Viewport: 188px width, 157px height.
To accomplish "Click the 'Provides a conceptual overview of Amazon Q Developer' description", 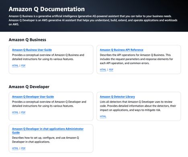I will pyautogui.click(x=49, y=104).
